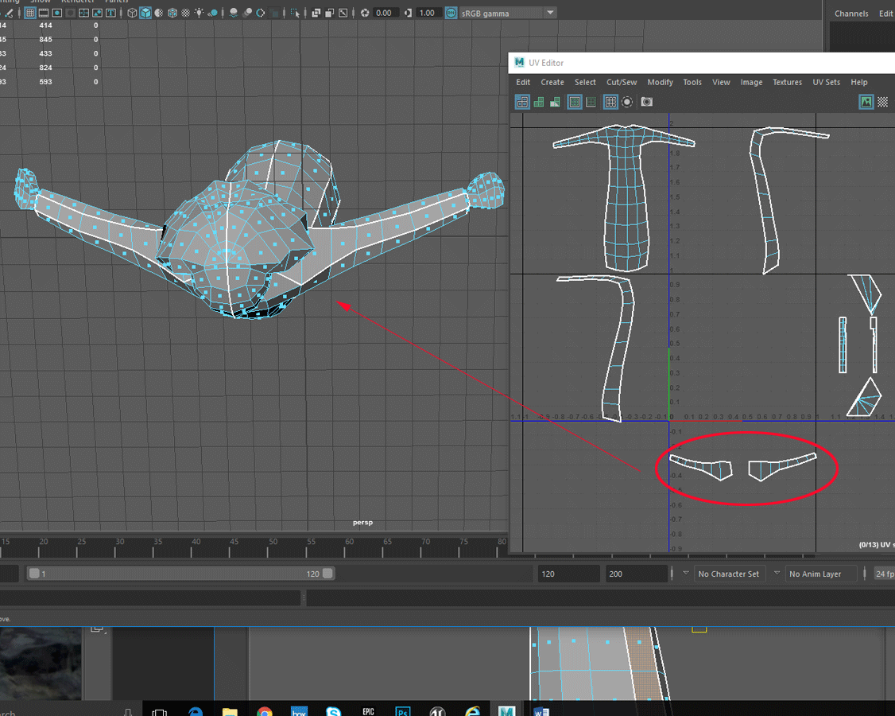Open the UV Sets menu

826,82
